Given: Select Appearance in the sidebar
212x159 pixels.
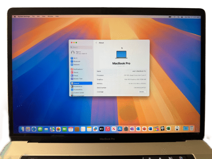Looking at the screenshot, I should click(81, 87).
